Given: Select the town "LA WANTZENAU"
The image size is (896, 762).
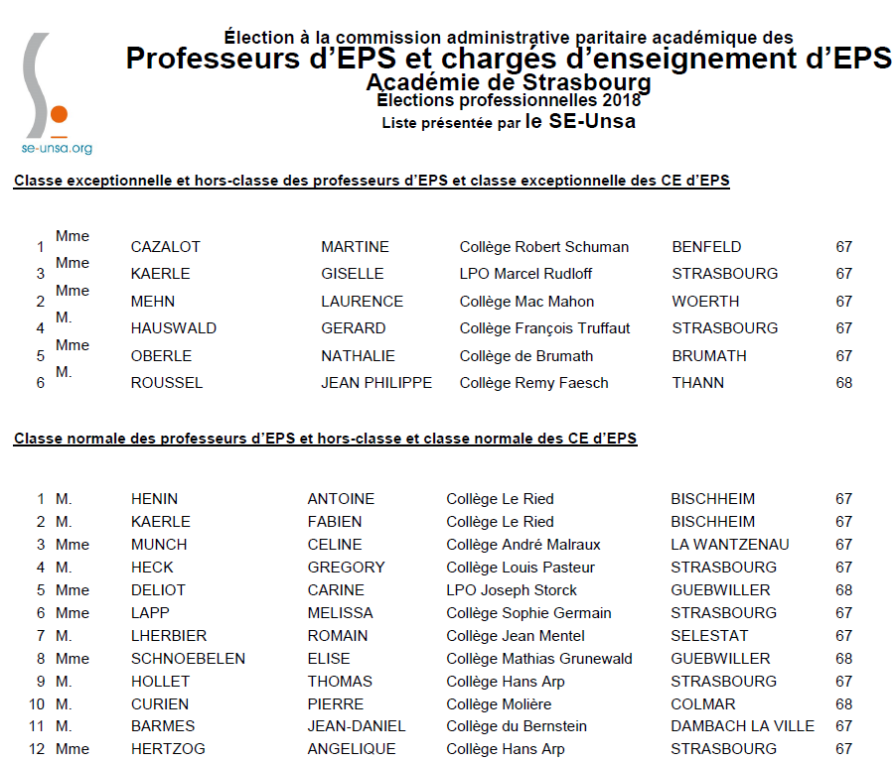Looking at the screenshot, I should [x=729, y=545].
